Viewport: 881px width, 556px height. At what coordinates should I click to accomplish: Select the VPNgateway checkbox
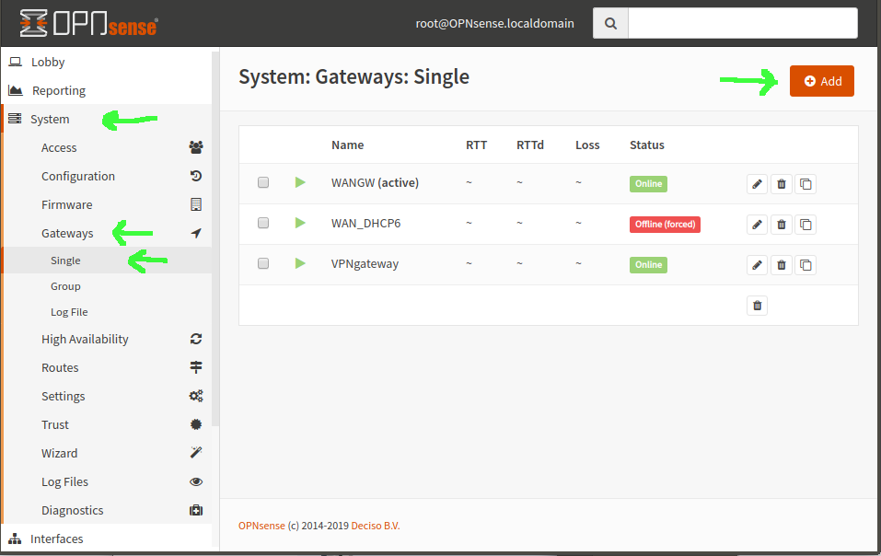tap(263, 263)
